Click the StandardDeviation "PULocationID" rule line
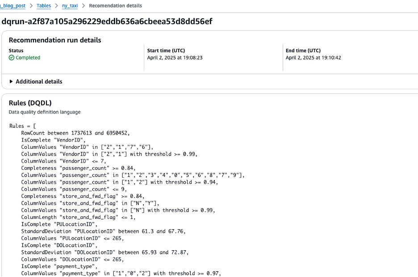Image resolution: width=418 pixels, height=277 pixels. click(x=103, y=231)
